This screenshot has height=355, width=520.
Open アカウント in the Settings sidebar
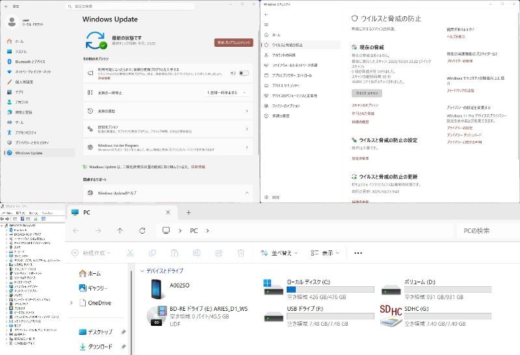coord(39,102)
